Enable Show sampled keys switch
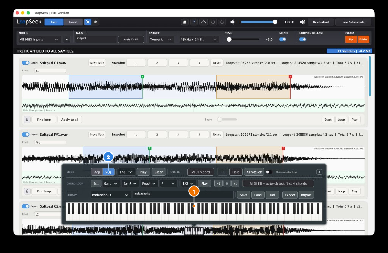Viewport: 388px width, 253px height. [269, 172]
